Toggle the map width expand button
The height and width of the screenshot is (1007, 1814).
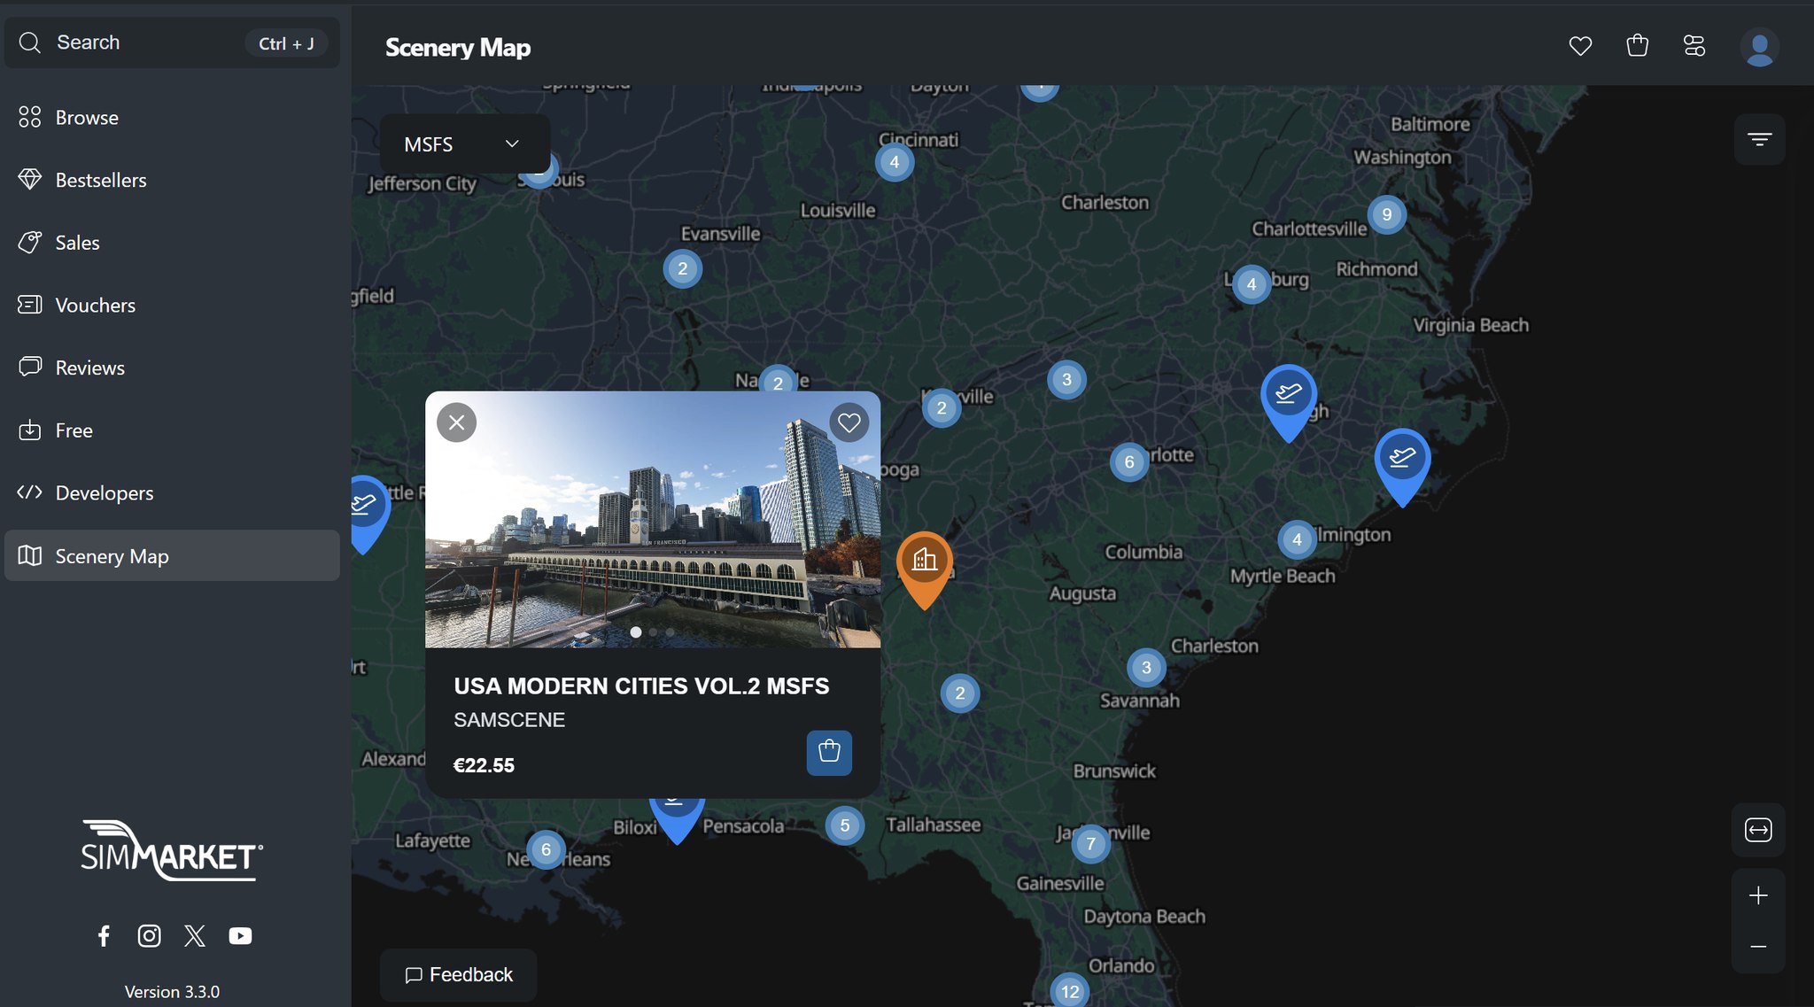coord(1757,830)
